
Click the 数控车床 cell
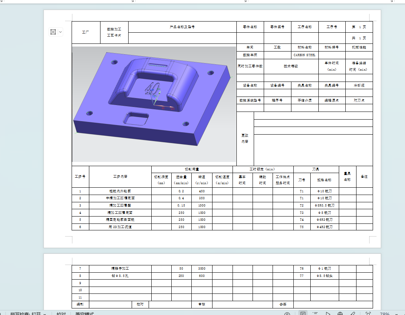click(x=250, y=55)
